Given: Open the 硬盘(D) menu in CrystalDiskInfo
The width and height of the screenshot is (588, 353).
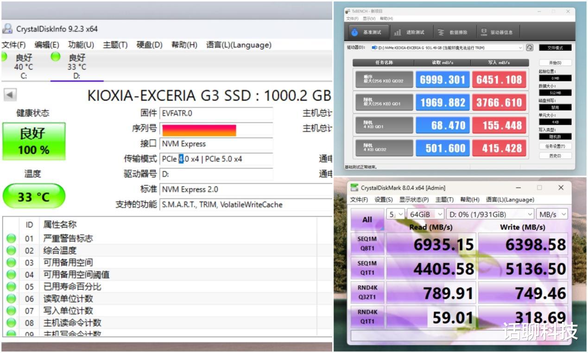Looking at the screenshot, I should 149,45.
